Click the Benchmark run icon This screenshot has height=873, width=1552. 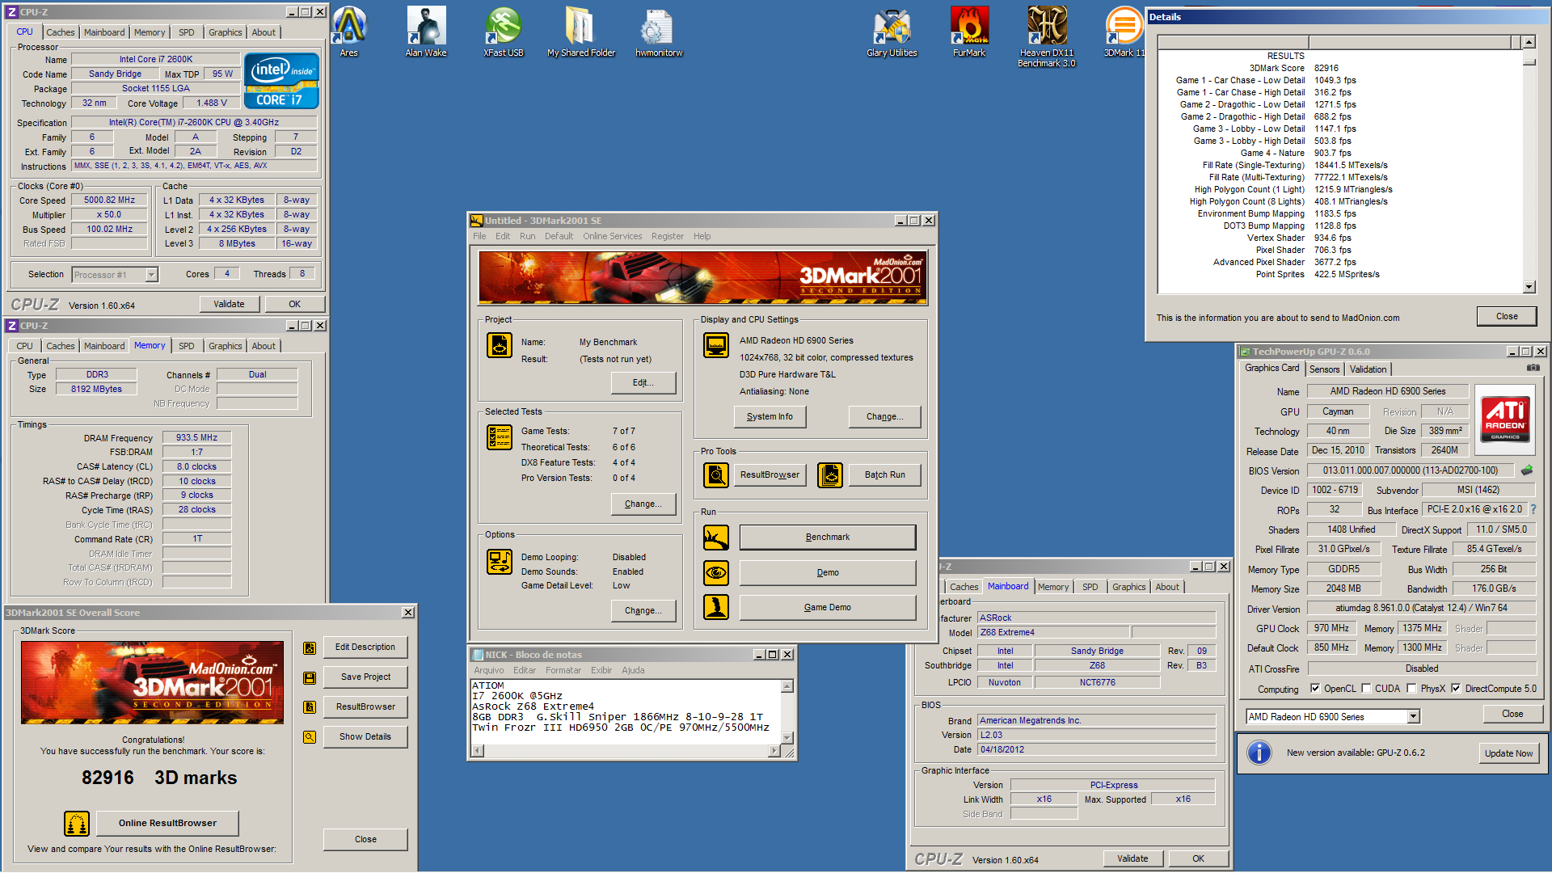(x=716, y=537)
